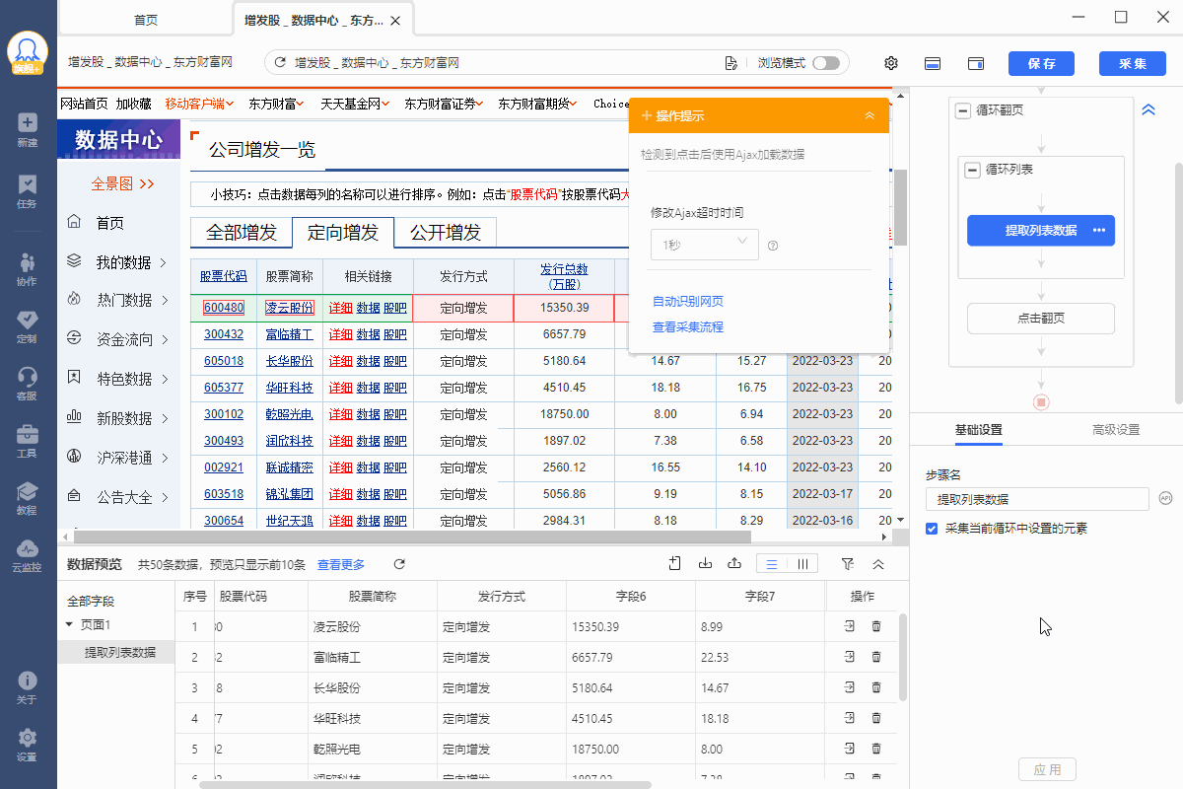This screenshot has width=1183, height=789.
Task: Select the 全部增发 tab
Action: 242,233
